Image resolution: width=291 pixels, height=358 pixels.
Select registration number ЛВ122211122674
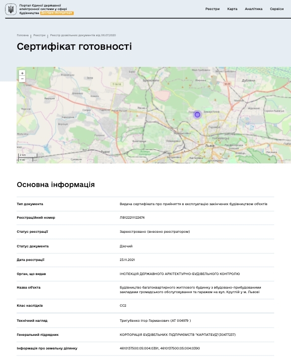[132, 218]
